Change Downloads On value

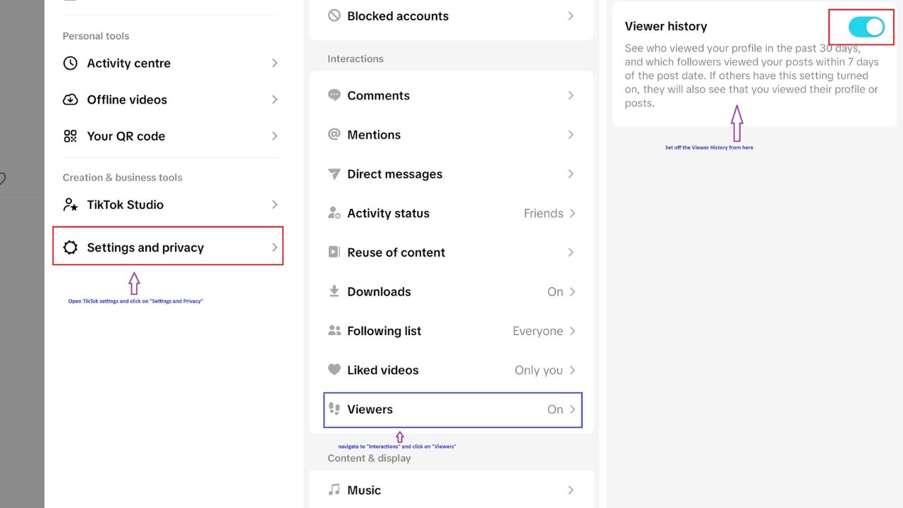(x=555, y=291)
